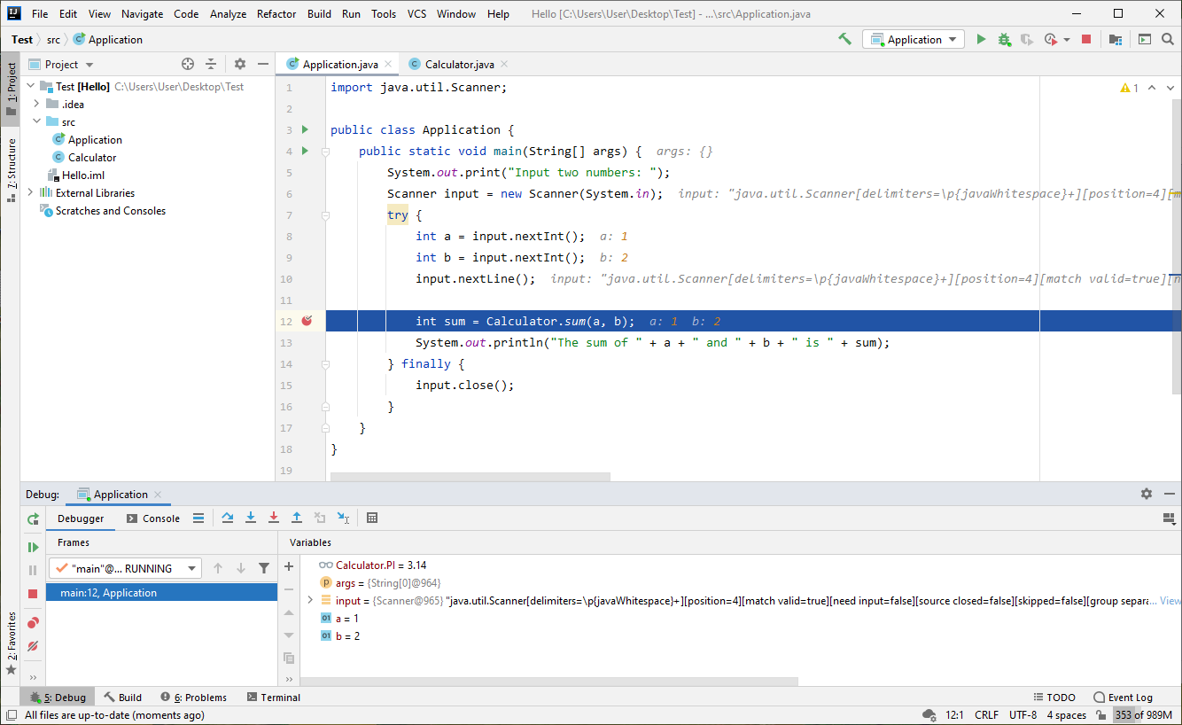Open Search Everywhere magnifier icon
This screenshot has height=725, width=1182.
[1168, 39]
